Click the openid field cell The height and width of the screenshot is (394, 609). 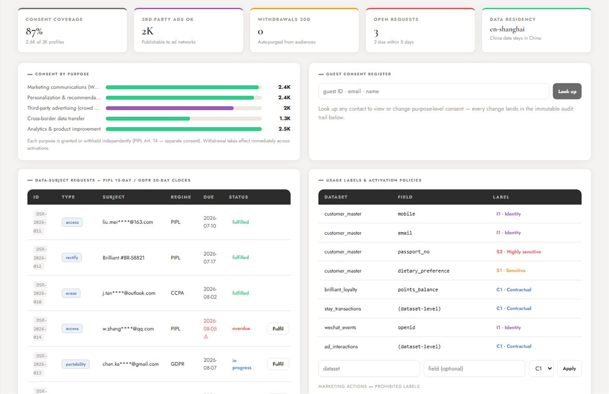(x=406, y=327)
